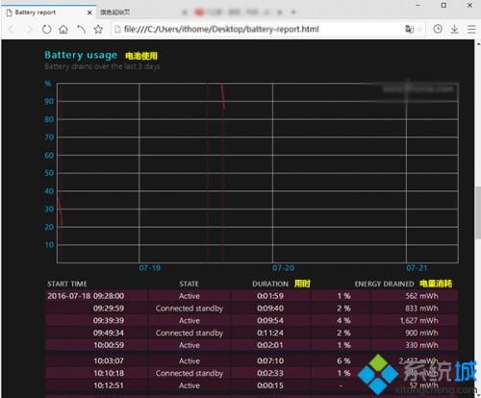The height and width of the screenshot is (398, 481).
Task: Open a new tab with the plus button
Action: 293,12
